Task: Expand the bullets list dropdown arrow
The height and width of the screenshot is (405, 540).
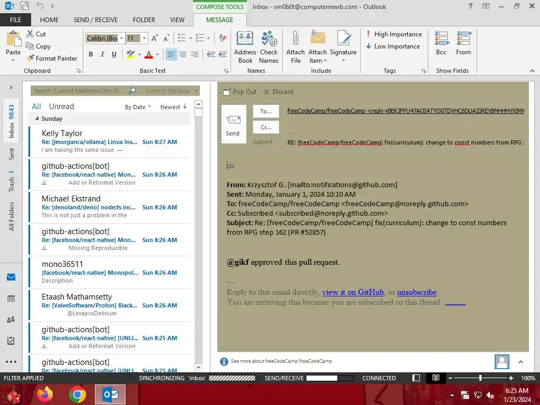Action: coord(190,38)
